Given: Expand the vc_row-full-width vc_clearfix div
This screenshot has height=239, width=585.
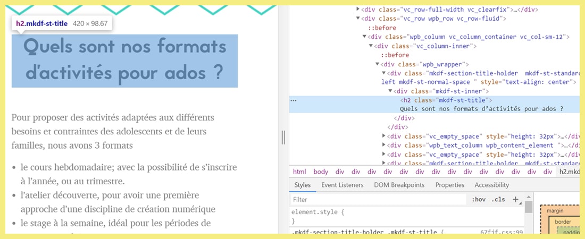Looking at the screenshot, I should pos(358,10).
